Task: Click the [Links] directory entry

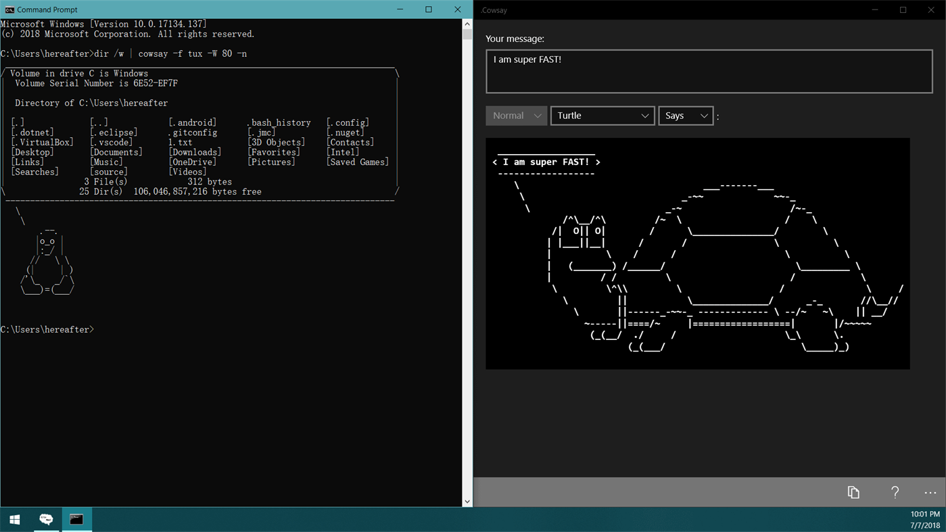Action: pos(28,162)
